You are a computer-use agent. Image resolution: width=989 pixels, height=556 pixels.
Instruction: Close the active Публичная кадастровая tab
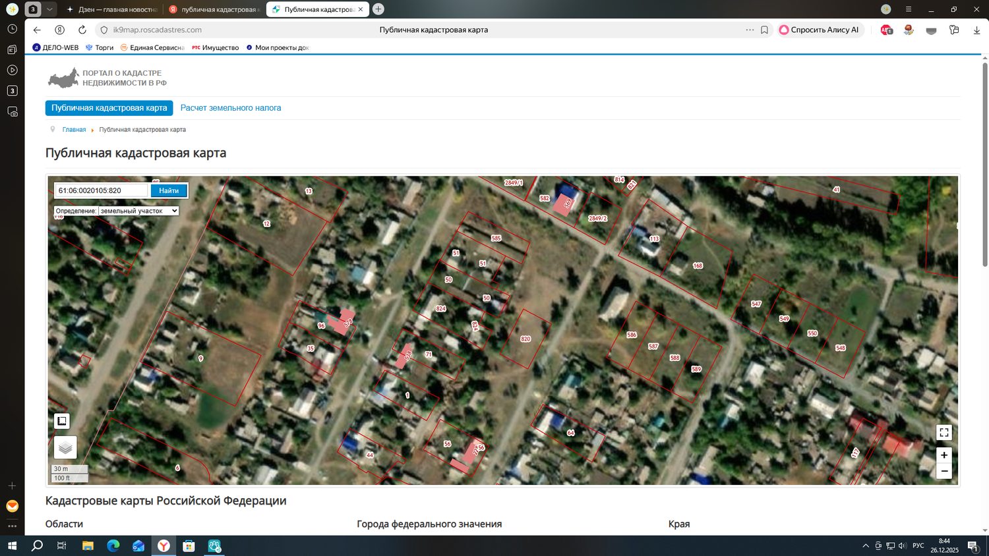361,9
